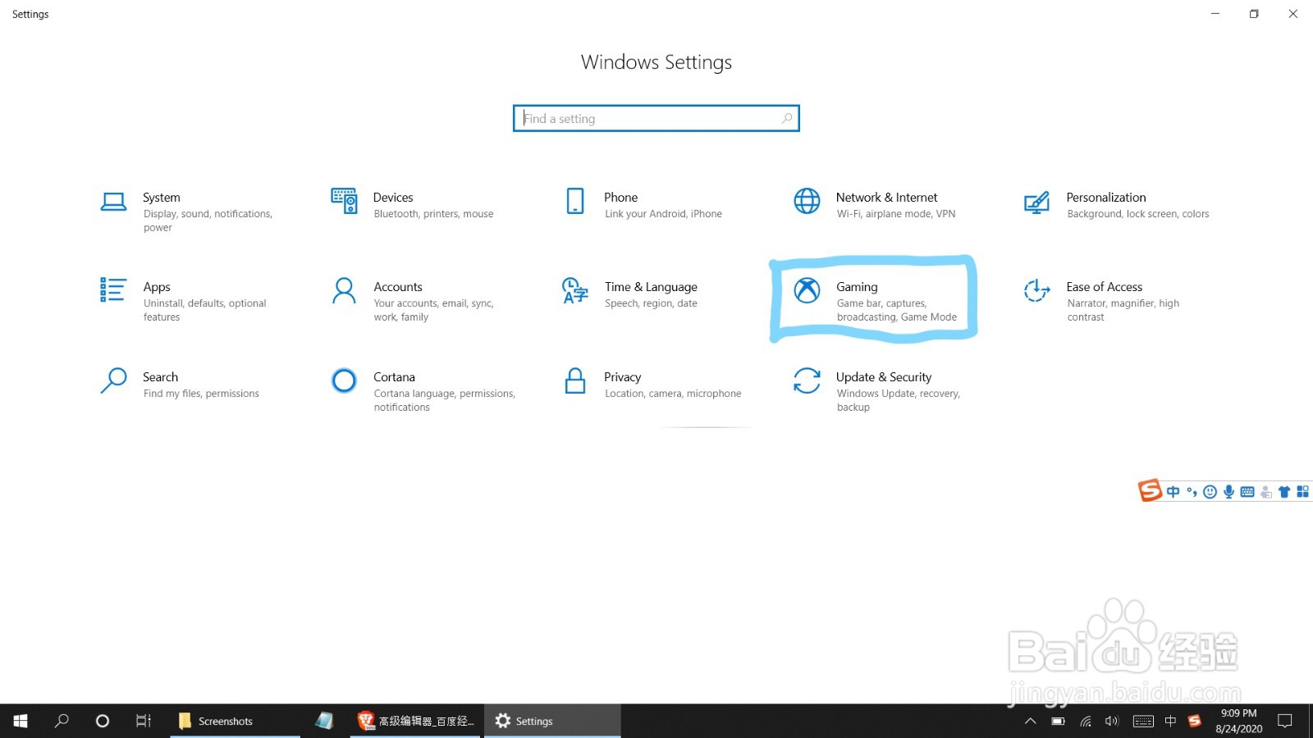Viewport: 1313px width, 738px height.
Task: Open the Personalization title
Action: pyautogui.click(x=1106, y=198)
